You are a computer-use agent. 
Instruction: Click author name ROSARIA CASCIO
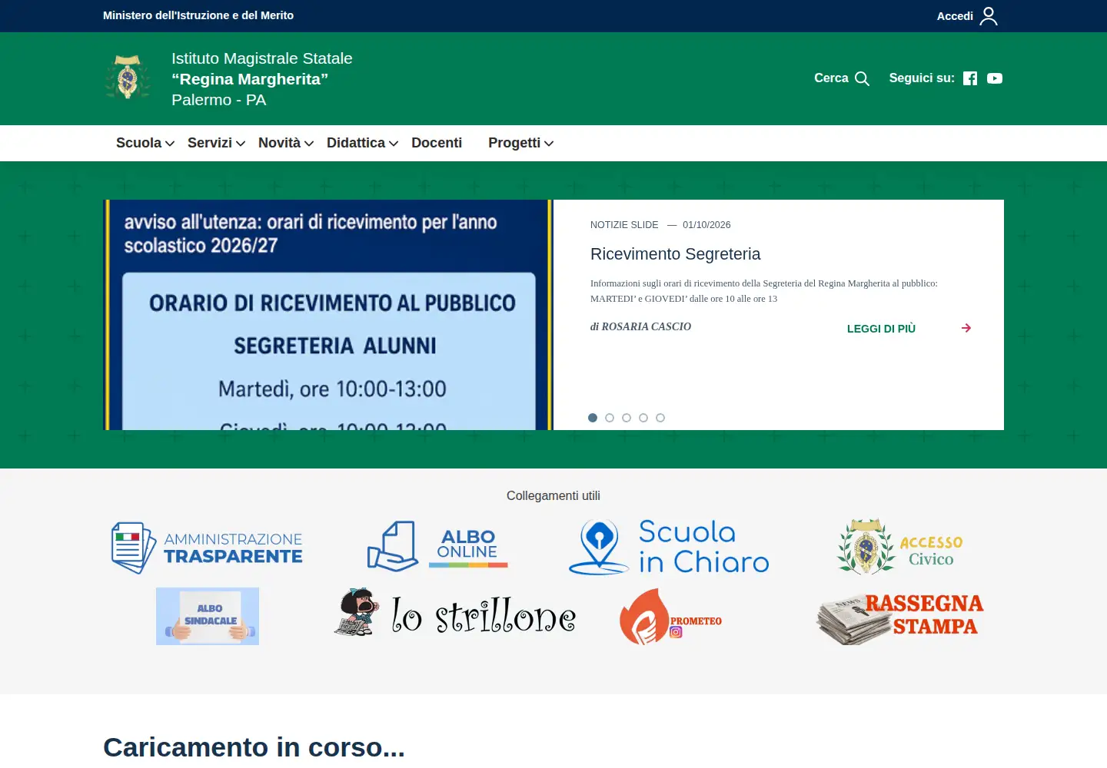coord(646,326)
